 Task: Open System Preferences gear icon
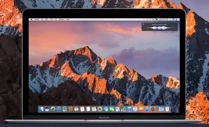pyautogui.click(x=153, y=109)
